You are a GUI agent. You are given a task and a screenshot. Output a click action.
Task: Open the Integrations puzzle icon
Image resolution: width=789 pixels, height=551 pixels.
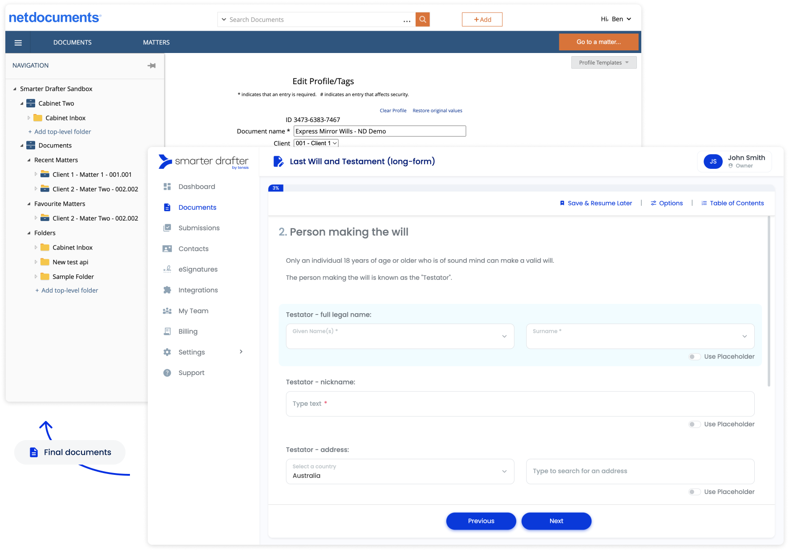click(167, 290)
